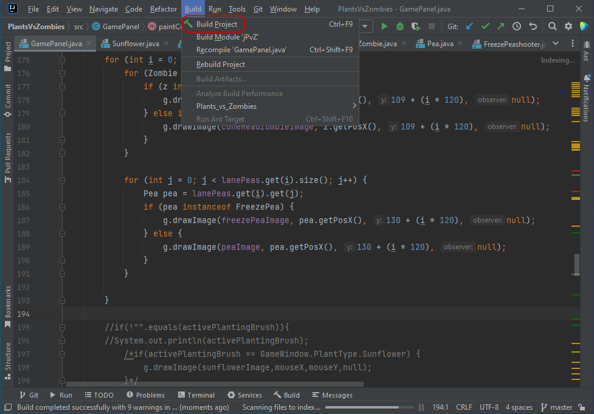594x414 pixels.
Task: Open the Commit tool window
Action: point(7,100)
